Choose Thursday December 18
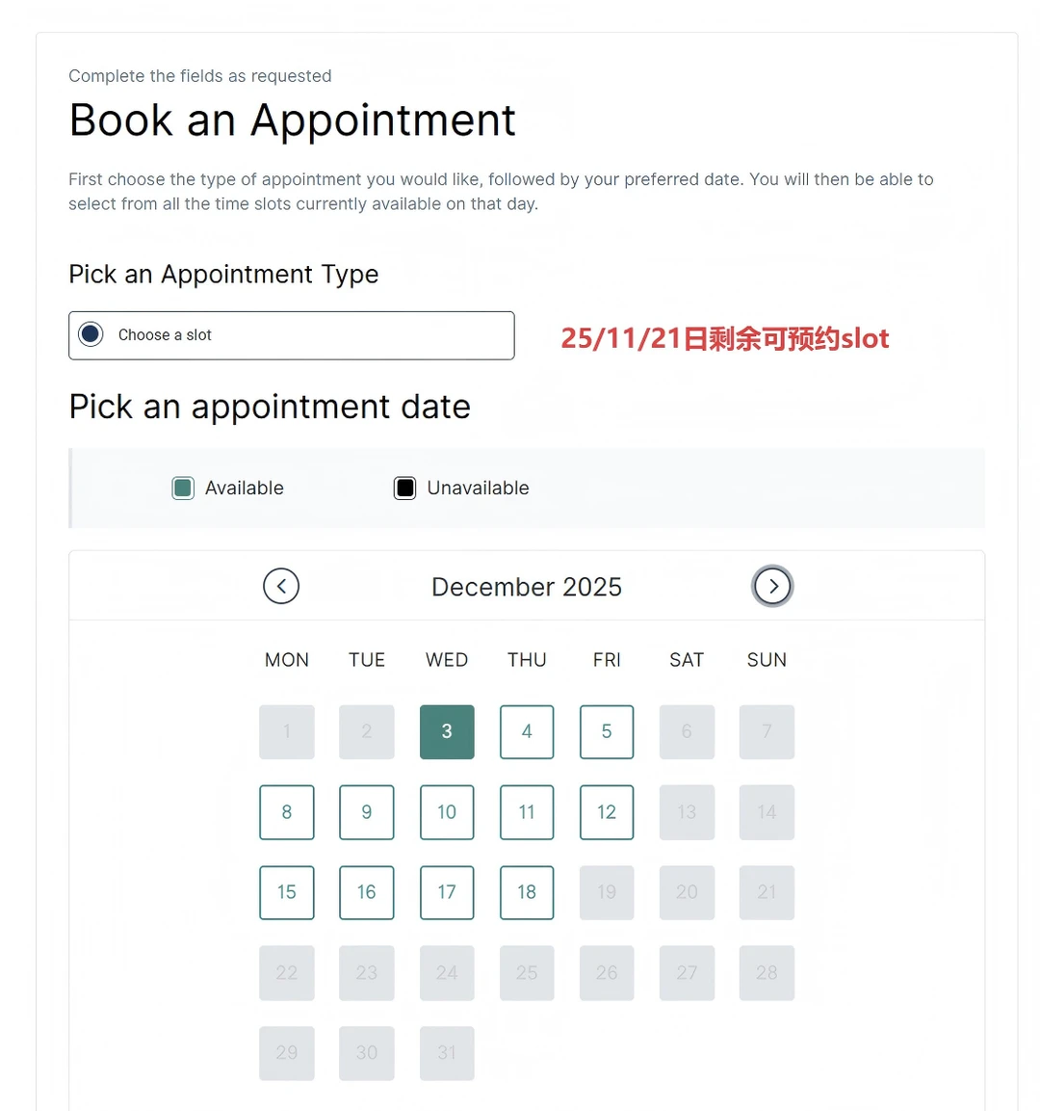 527,892
